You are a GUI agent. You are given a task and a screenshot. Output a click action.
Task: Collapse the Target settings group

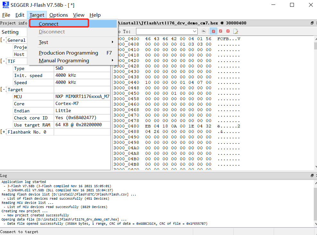(x=4, y=90)
